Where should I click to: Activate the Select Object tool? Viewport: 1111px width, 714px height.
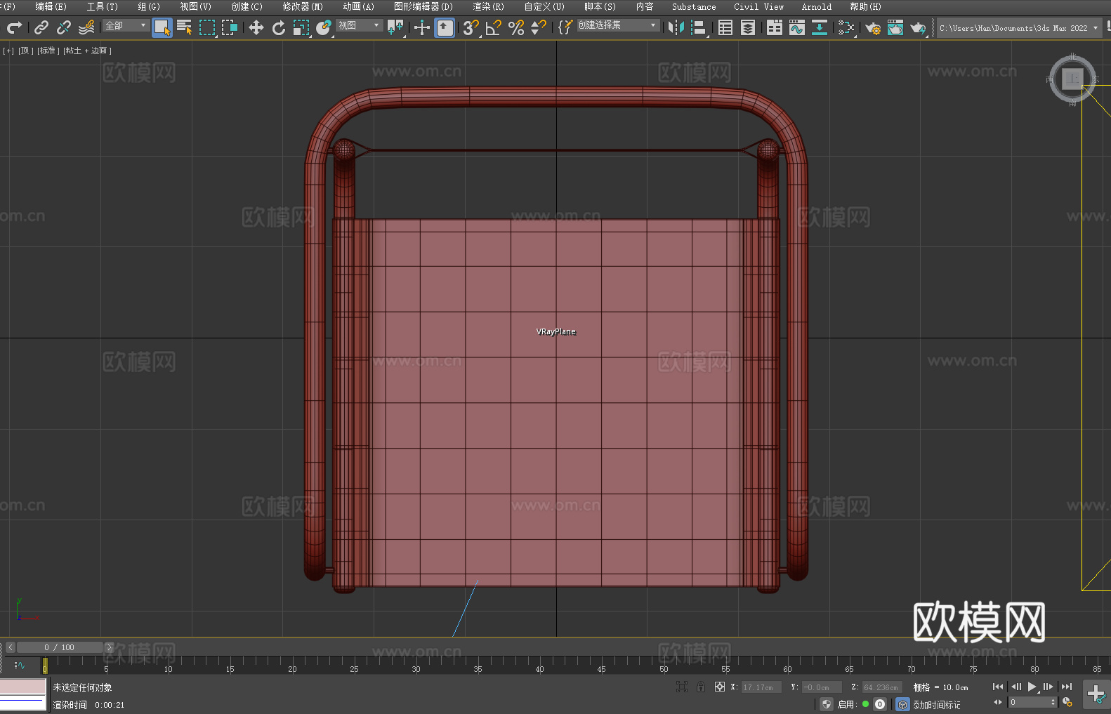tap(162, 27)
